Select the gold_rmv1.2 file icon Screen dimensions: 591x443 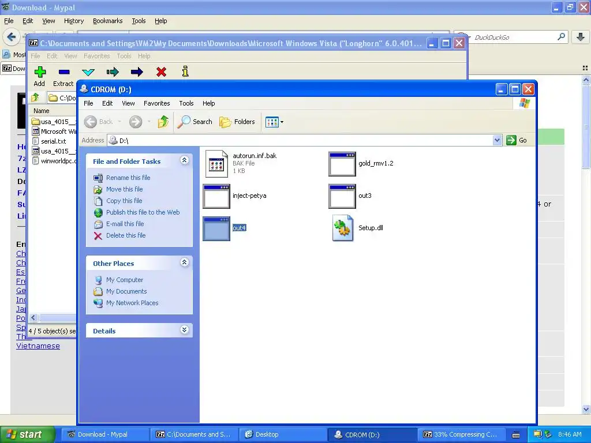pyautogui.click(x=342, y=164)
